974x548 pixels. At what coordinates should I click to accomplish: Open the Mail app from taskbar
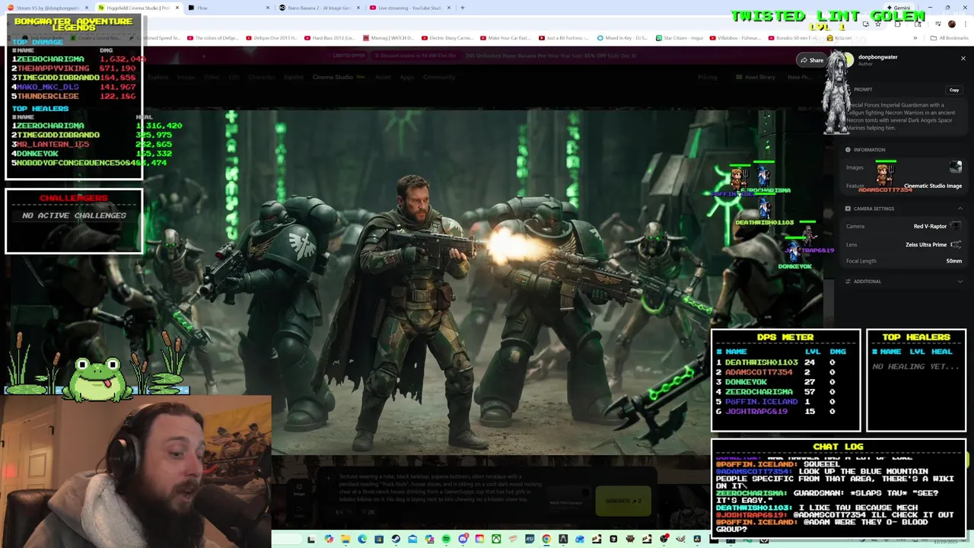coord(412,540)
